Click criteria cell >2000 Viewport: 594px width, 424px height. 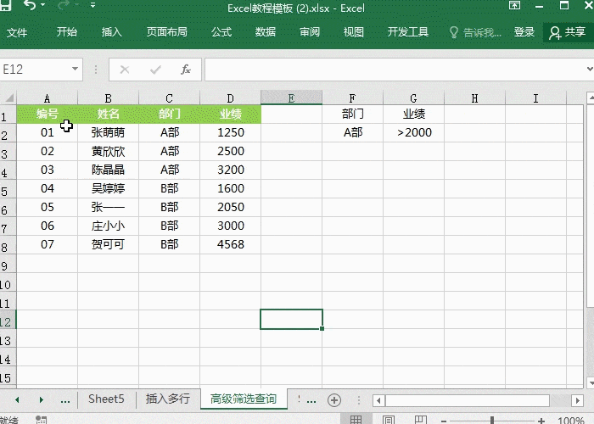click(x=414, y=132)
